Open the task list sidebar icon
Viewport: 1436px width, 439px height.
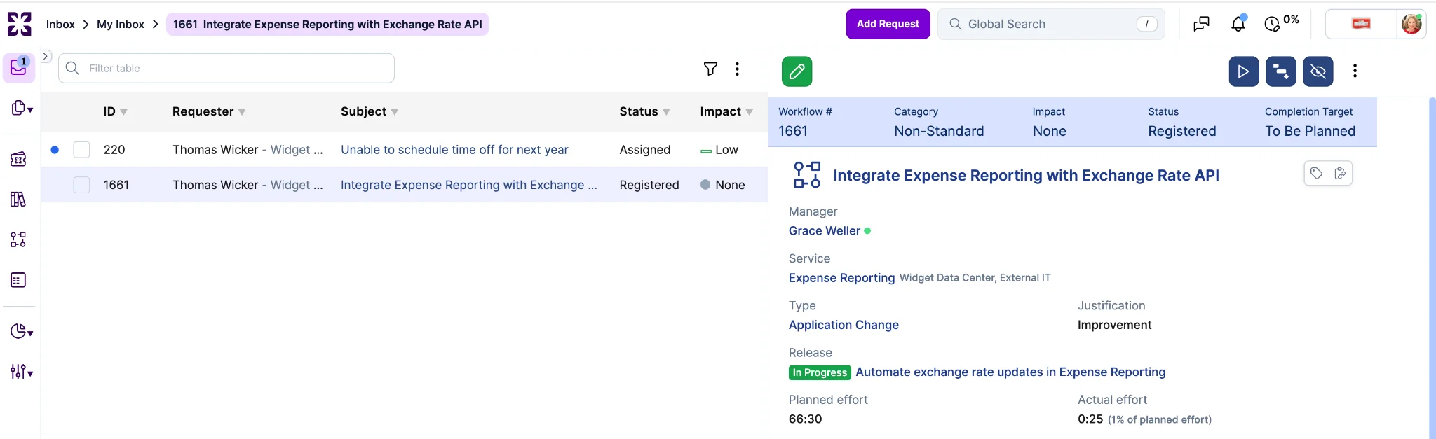[x=18, y=280]
